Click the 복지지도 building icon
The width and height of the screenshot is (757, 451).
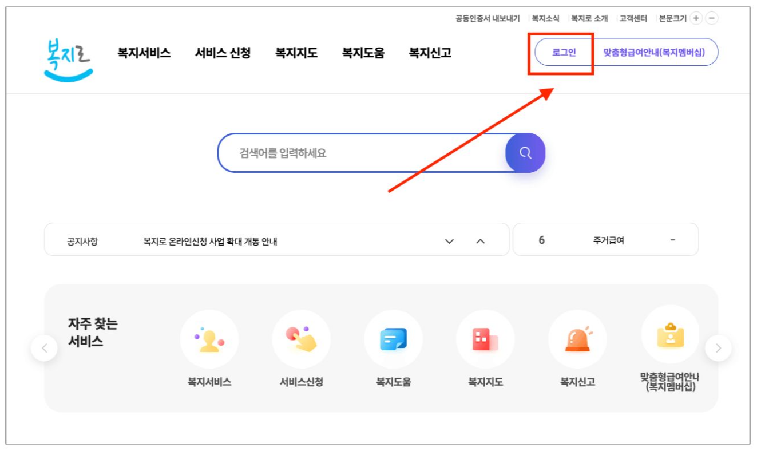click(x=486, y=339)
